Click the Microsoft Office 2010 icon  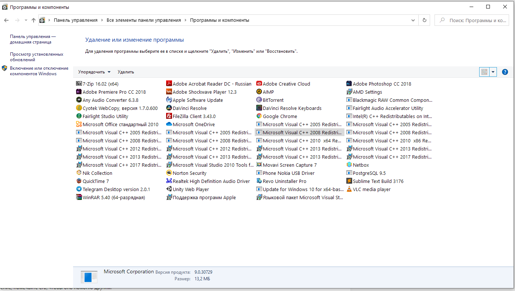pos(79,124)
